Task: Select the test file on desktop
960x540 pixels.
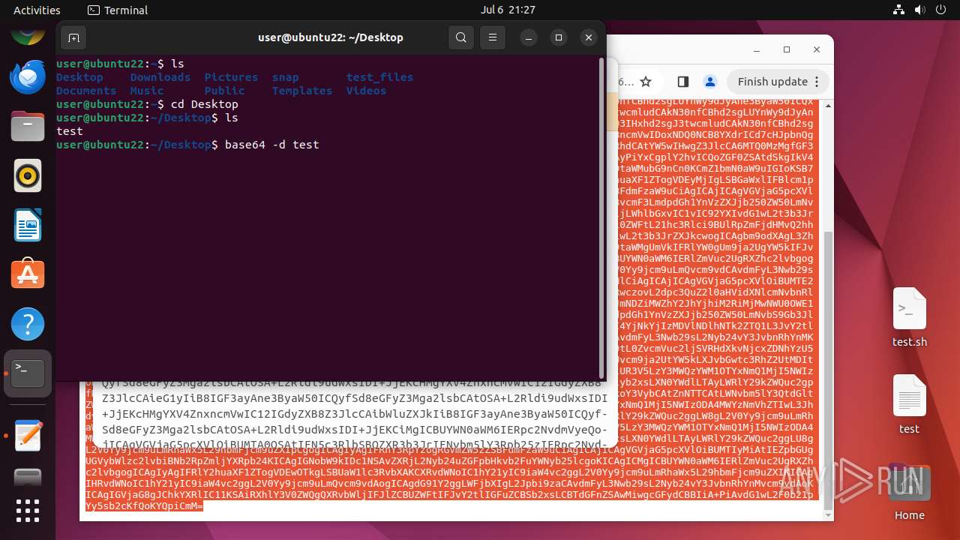Action: [x=909, y=405]
